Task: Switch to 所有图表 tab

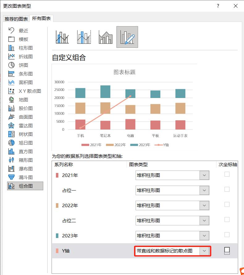Action: [x=41, y=18]
